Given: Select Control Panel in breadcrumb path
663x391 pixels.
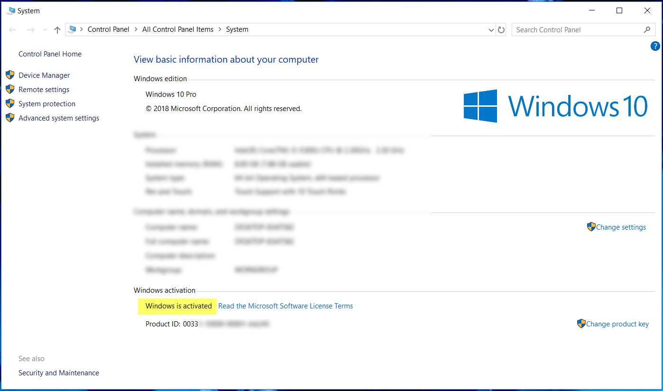Looking at the screenshot, I should pos(109,29).
